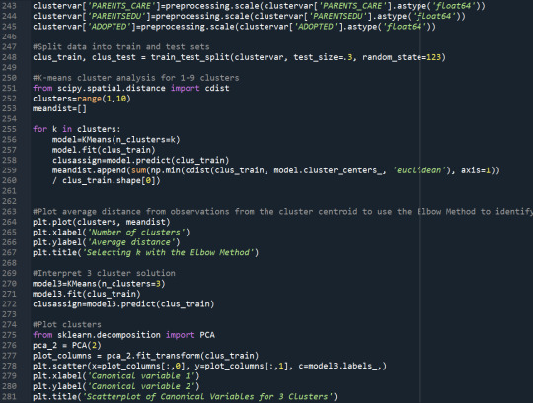Click the 'ADOPTED' key on line 245

point(109,27)
